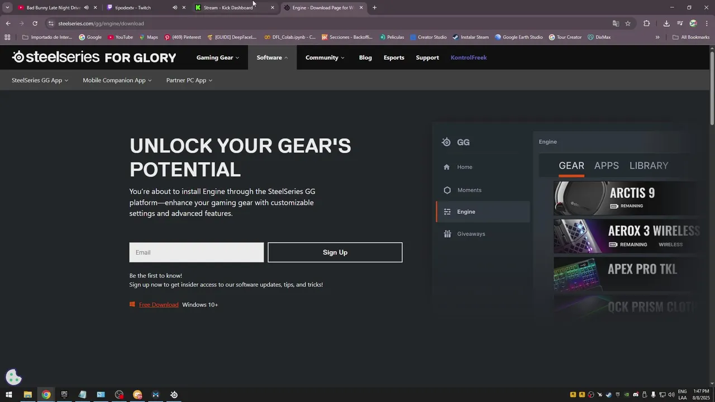The height and width of the screenshot is (402, 715).
Task: Expand the Gaming Gear dropdown menu
Action: point(217,58)
